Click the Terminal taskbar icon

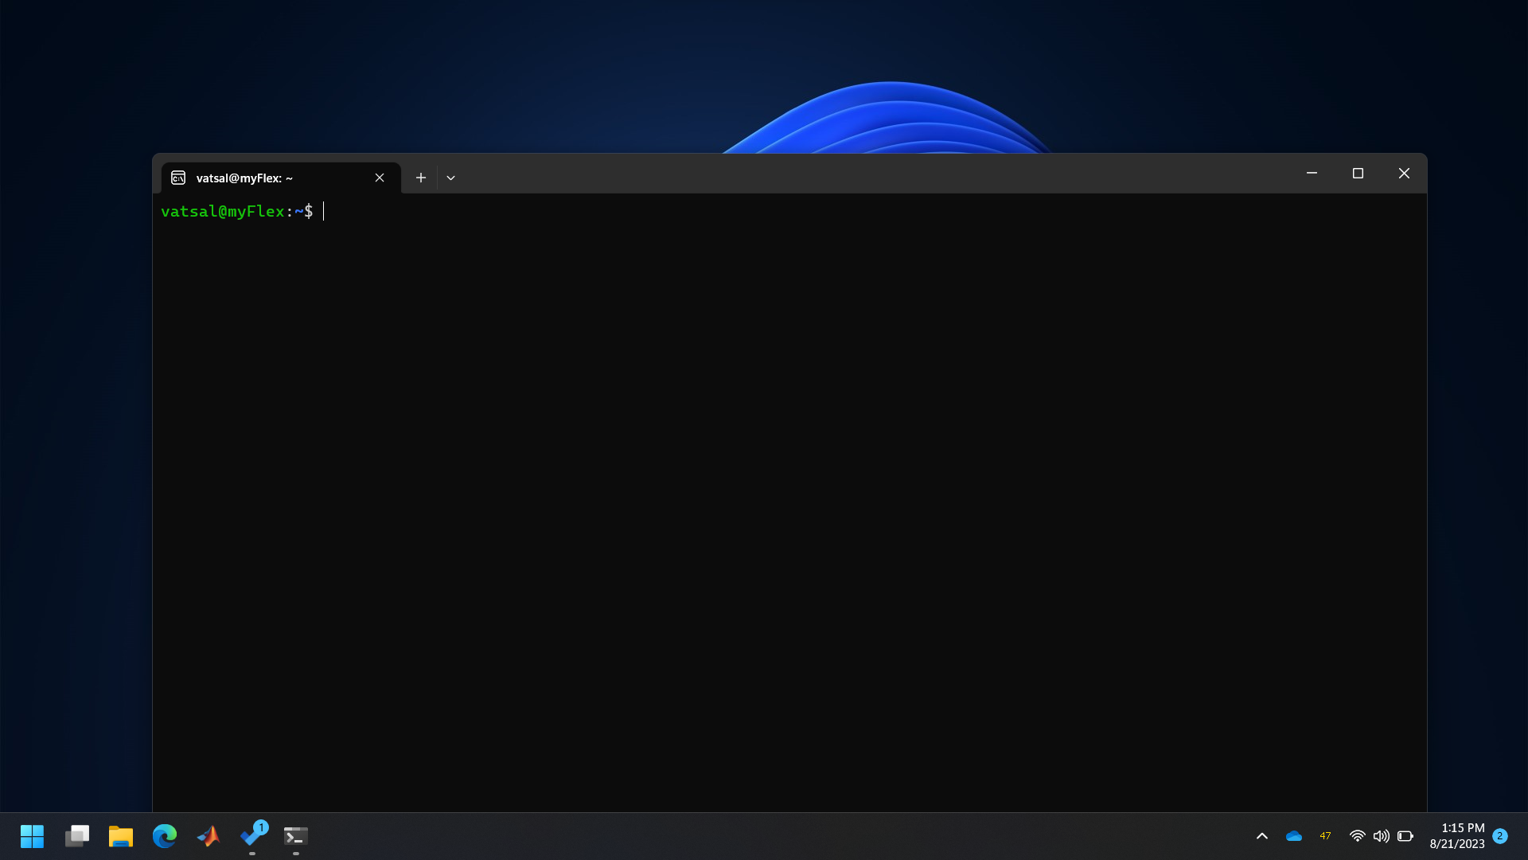click(296, 836)
